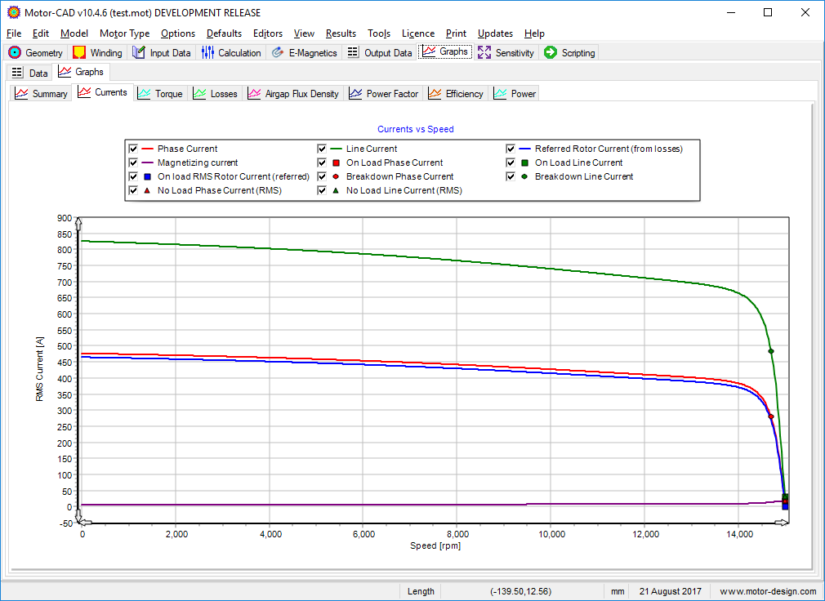Open the E-Magnetics tab icon

tap(278, 52)
